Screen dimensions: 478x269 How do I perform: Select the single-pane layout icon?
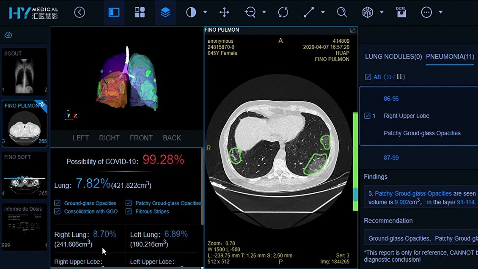click(x=114, y=12)
